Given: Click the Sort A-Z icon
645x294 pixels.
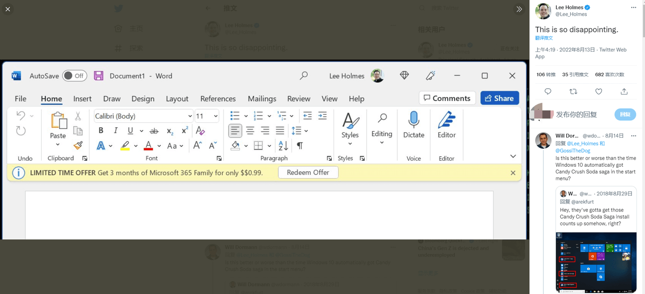Looking at the screenshot, I should (x=283, y=146).
